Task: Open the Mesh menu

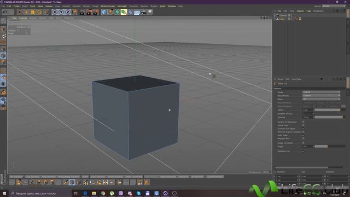Action: (x=40, y=6)
